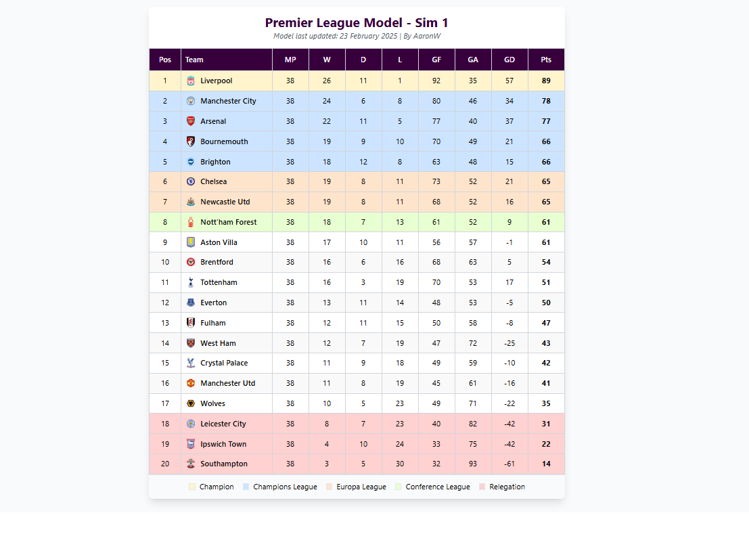Click the Premier League Model title

click(357, 23)
